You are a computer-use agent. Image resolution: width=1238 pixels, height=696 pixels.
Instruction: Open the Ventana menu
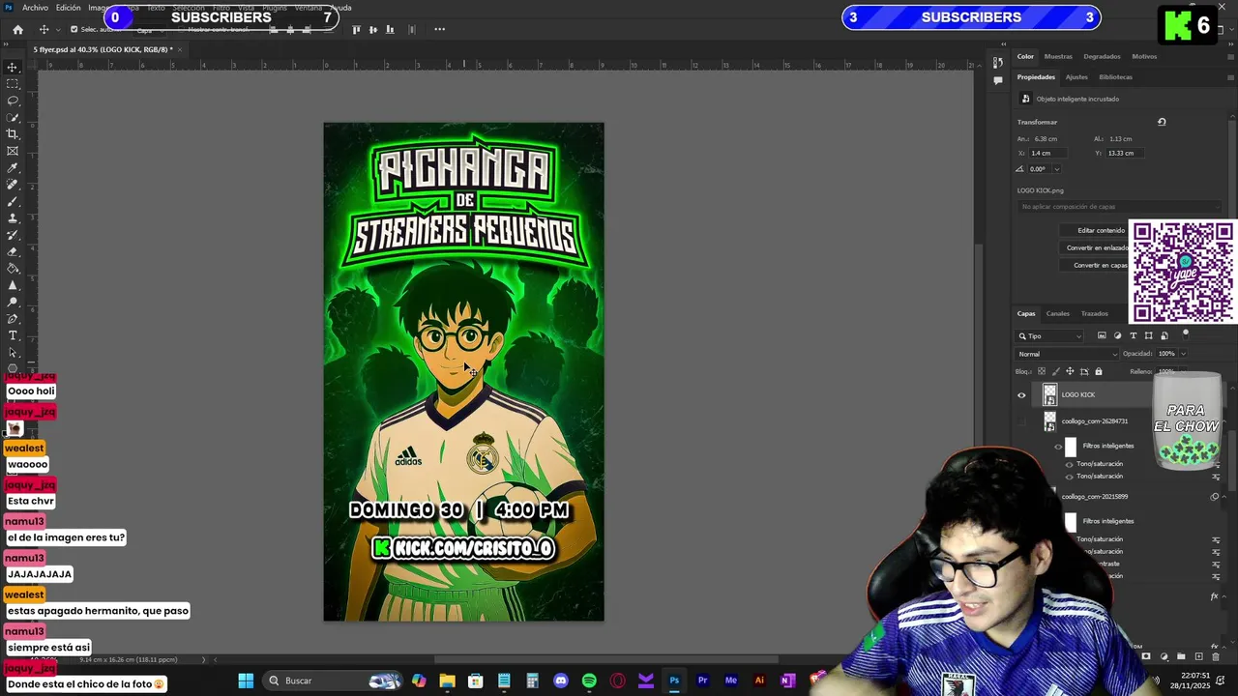pos(309,8)
